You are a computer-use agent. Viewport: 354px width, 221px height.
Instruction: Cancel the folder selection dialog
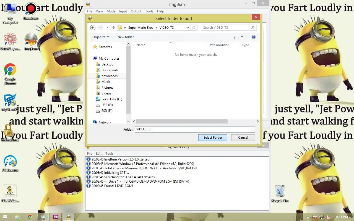[243, 138]
